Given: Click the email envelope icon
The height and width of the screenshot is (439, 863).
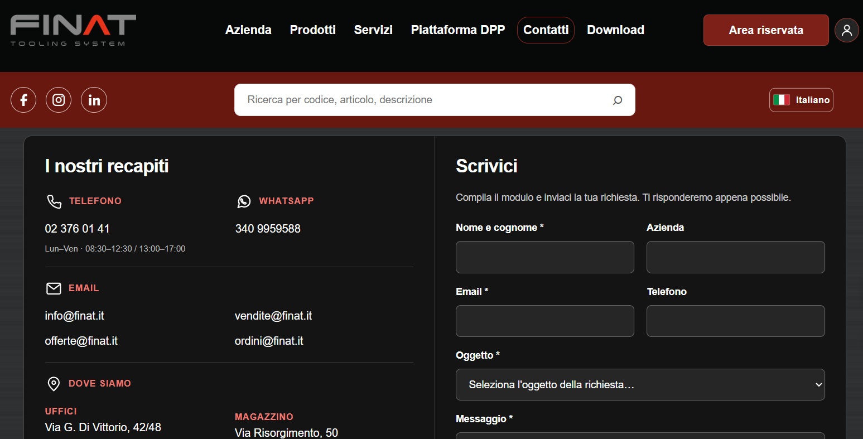Looking at the screenshot, I should (54, 288).
